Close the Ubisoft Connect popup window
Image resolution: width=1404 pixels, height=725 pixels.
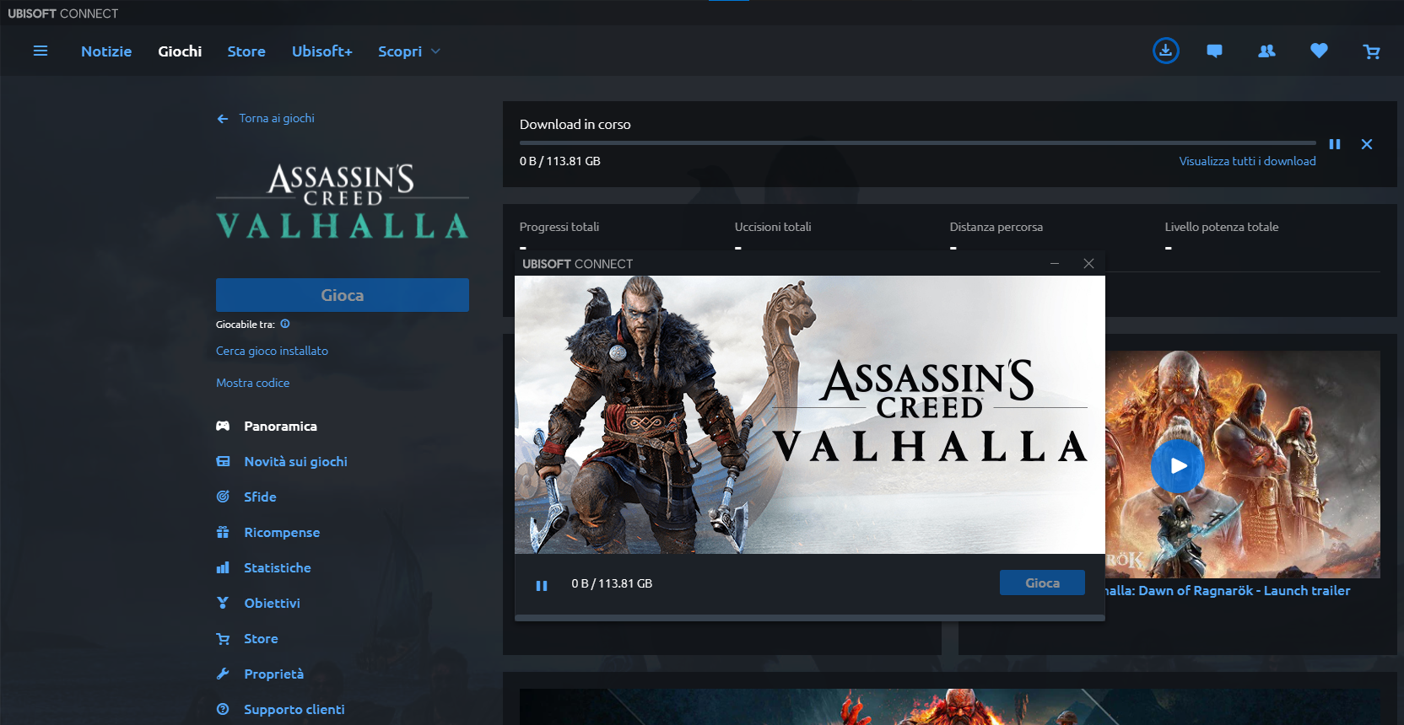pos(1088,264)
